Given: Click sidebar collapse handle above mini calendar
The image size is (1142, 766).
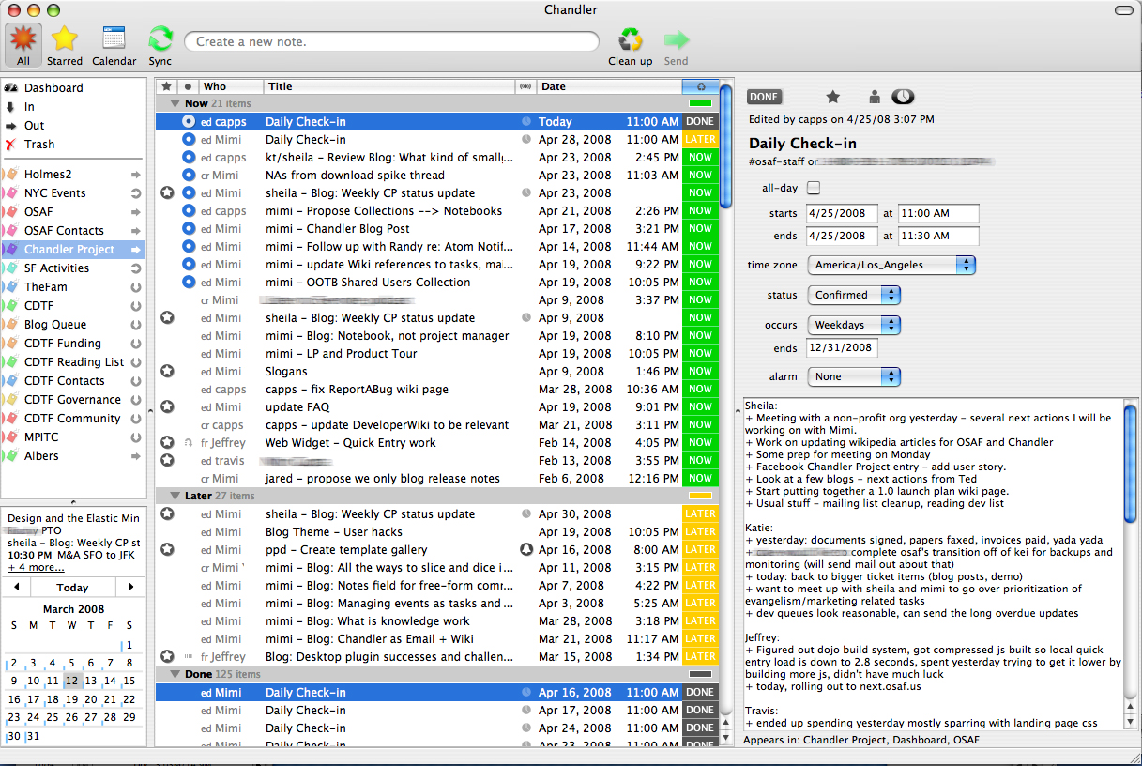Looking at the screenshot, I should tap(73, 503).
